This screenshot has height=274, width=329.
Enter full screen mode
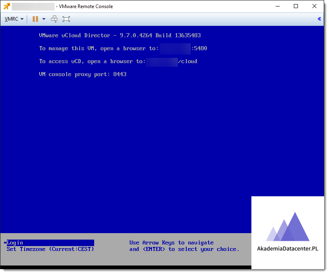[66, 19]
